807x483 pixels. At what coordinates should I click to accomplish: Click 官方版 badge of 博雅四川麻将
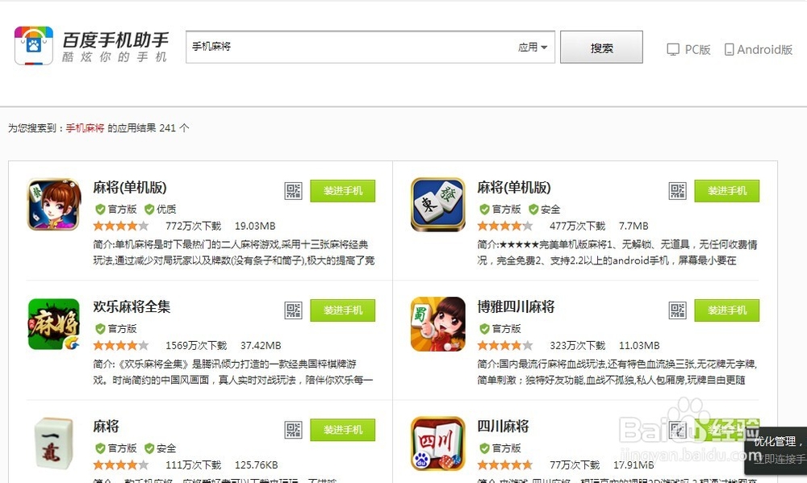pyautogui.click(x=500, y=328)
